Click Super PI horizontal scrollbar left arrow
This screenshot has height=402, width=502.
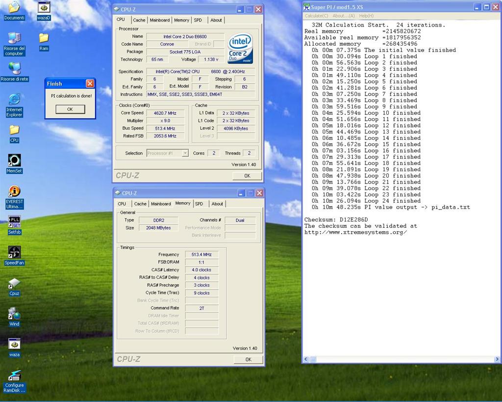306,359
